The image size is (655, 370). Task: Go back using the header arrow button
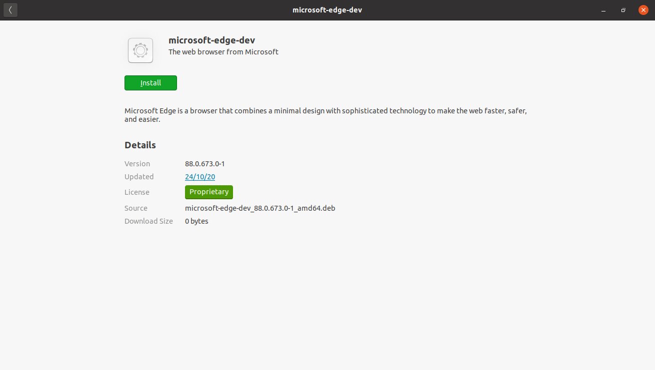click(x=10, y=10)
